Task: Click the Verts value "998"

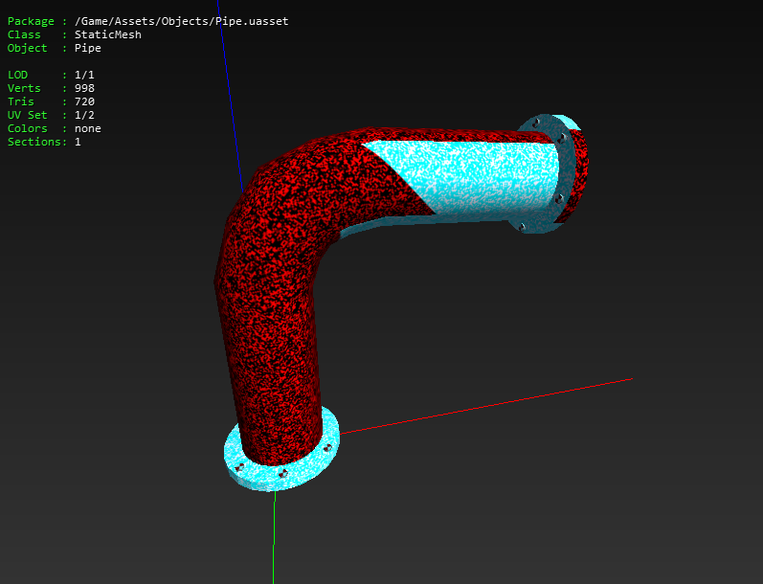Action: coord(84,88)
